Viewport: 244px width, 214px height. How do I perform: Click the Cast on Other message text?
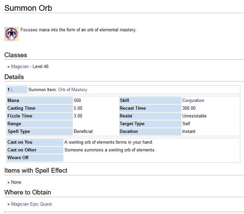click(x=110, y=150)
